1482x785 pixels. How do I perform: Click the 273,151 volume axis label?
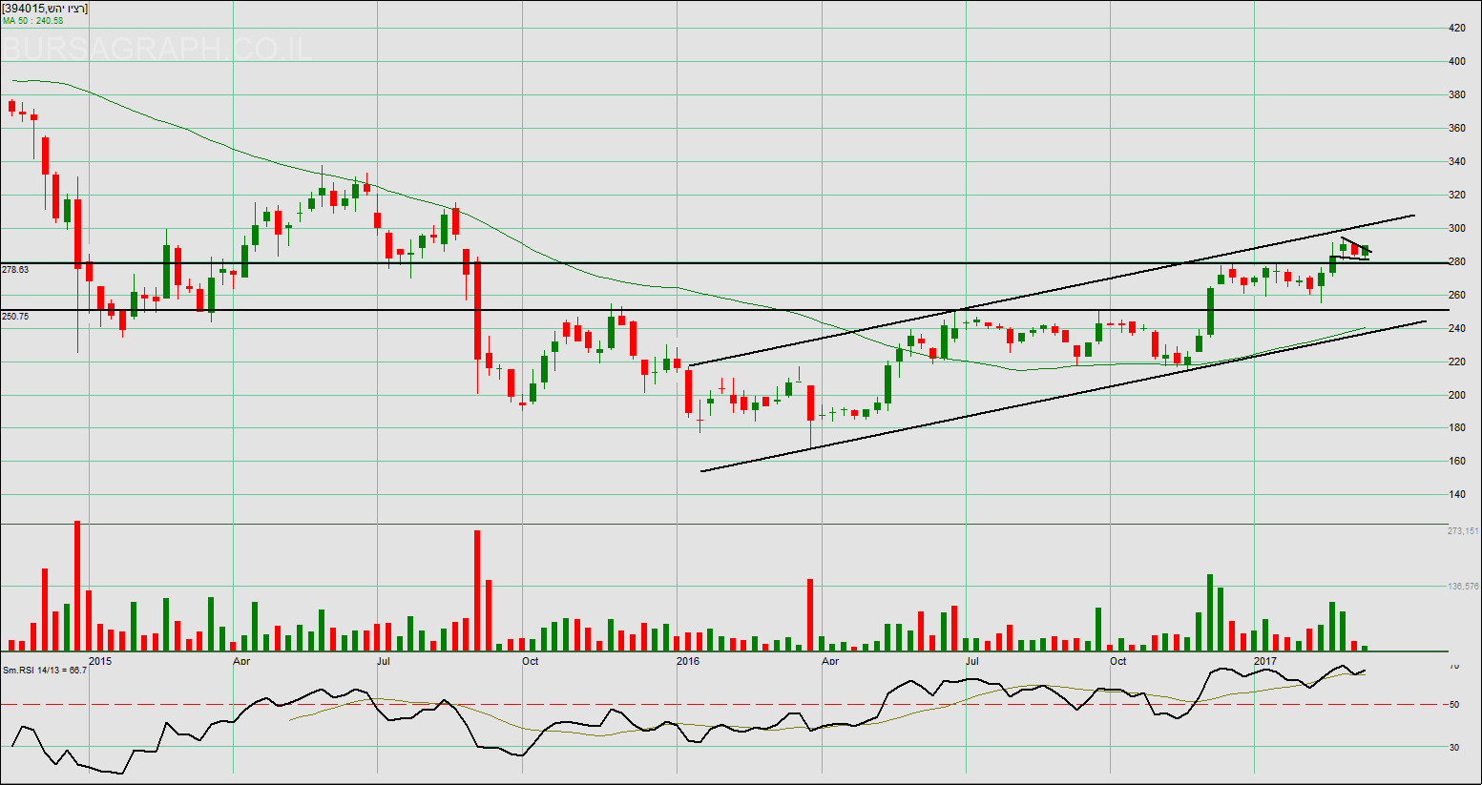pyautogui.click(x=1463, y=531)
